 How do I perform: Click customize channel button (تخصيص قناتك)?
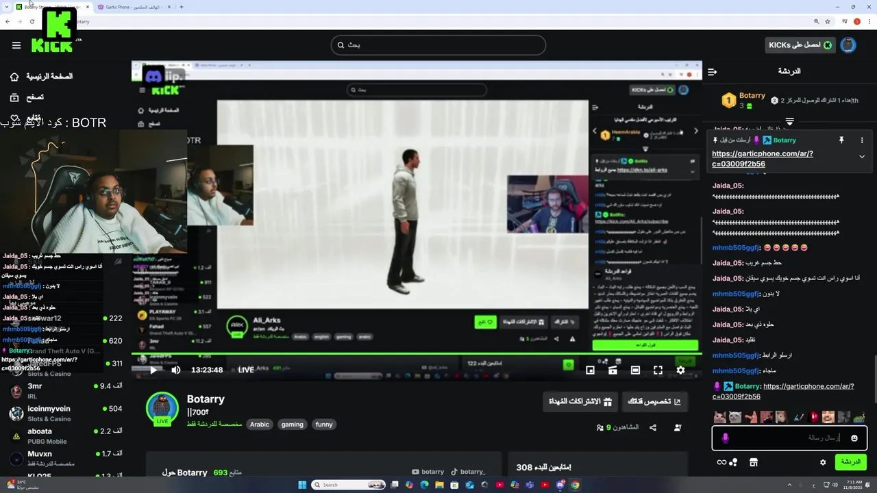[655, 402]
